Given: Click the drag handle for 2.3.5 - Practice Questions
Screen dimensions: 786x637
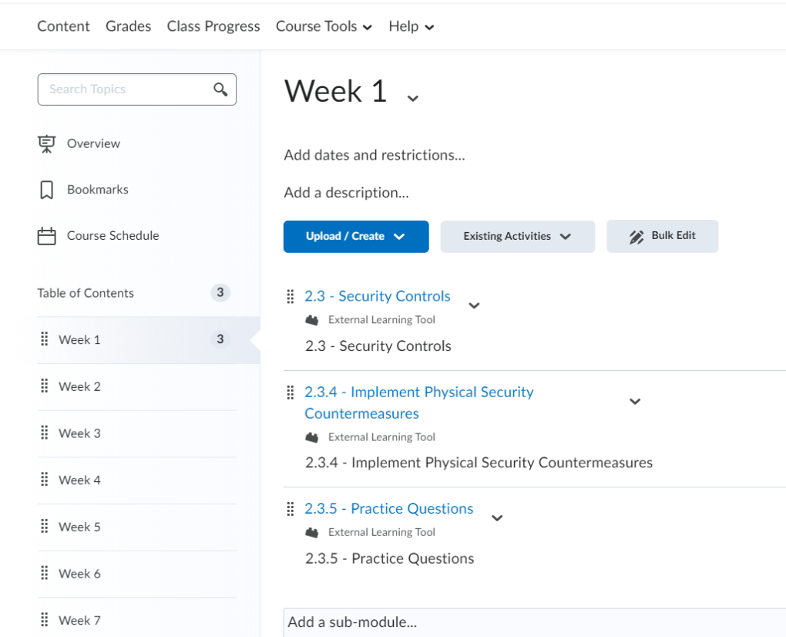Looking at the screenshot, I should (291, 509).
